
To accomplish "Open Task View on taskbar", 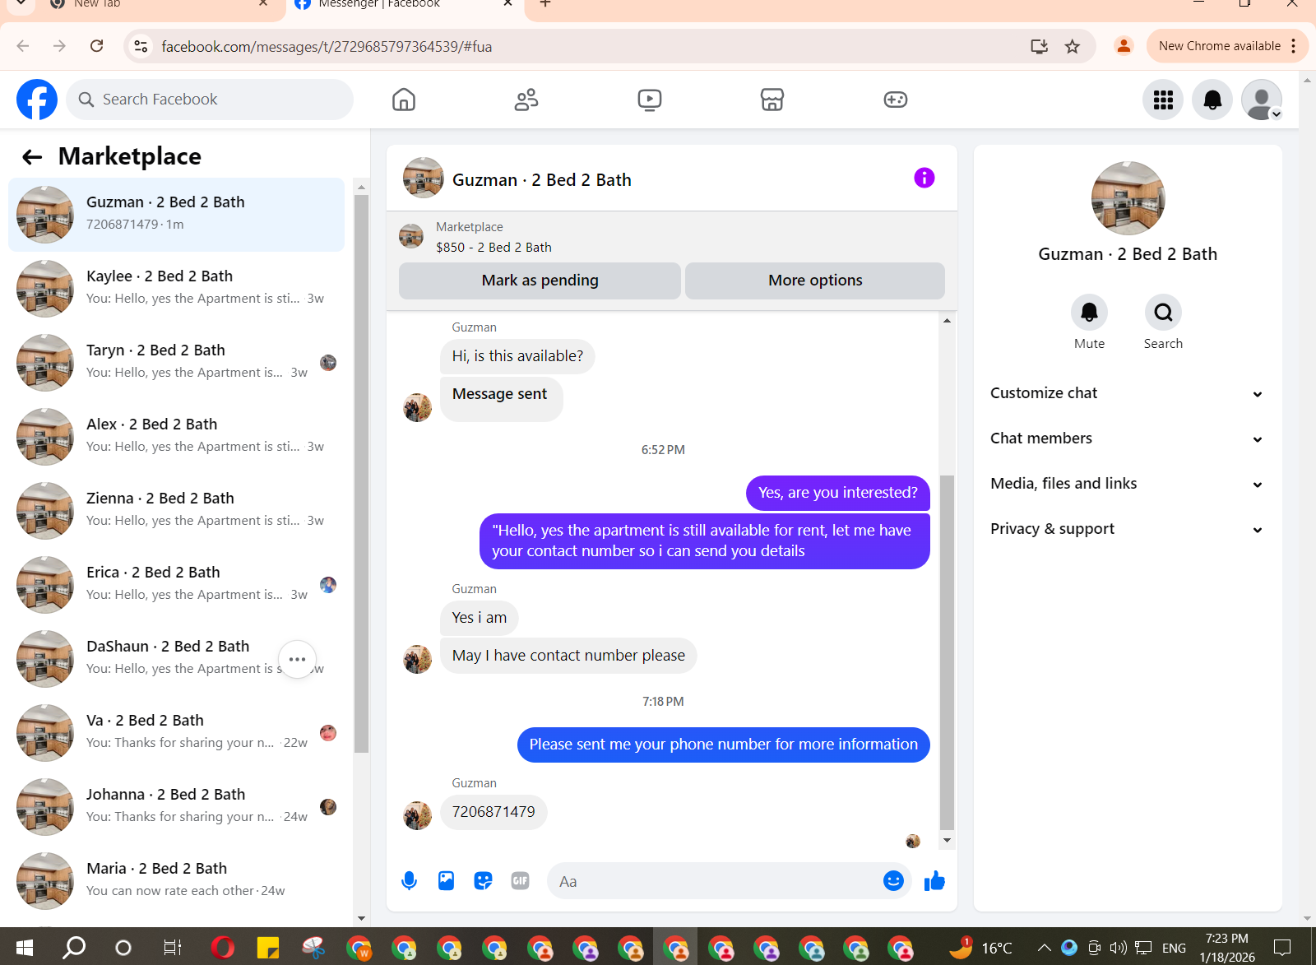I will click(172, 948).
